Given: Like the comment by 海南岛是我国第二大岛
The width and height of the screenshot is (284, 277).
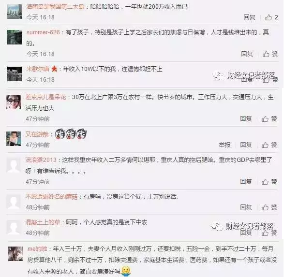Looking at the screenshot, I should coord(271,17).
